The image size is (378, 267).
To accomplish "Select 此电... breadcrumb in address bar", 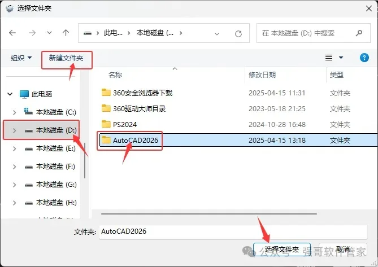I will (x=113, y=33).
